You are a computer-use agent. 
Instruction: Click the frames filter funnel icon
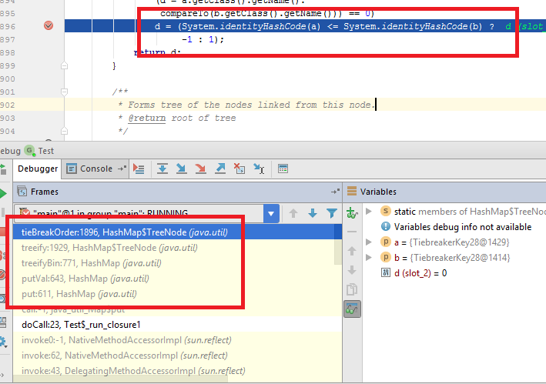332,213
